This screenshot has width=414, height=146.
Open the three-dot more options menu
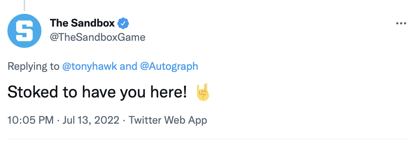point(401,23)
